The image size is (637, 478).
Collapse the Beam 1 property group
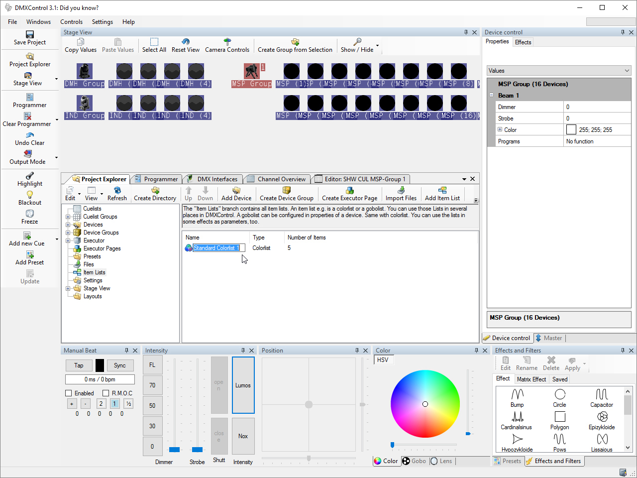point(492,95)
